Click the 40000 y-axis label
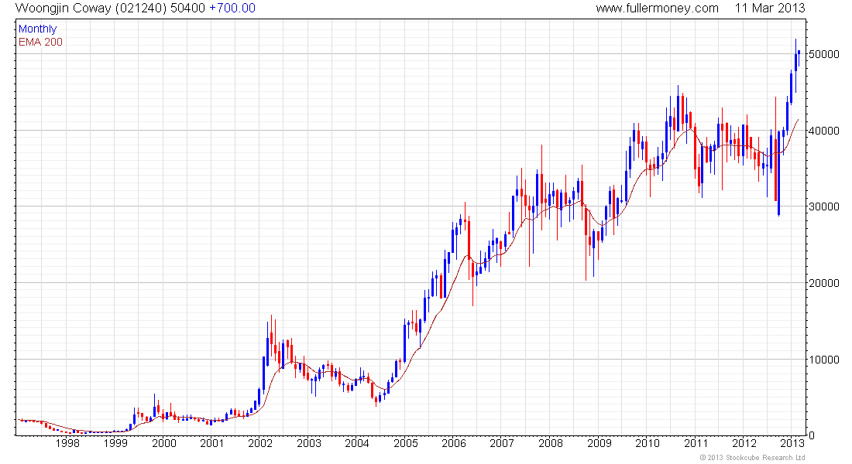The width and height of the screenshot is (852, 464). (x=824, y=131)
